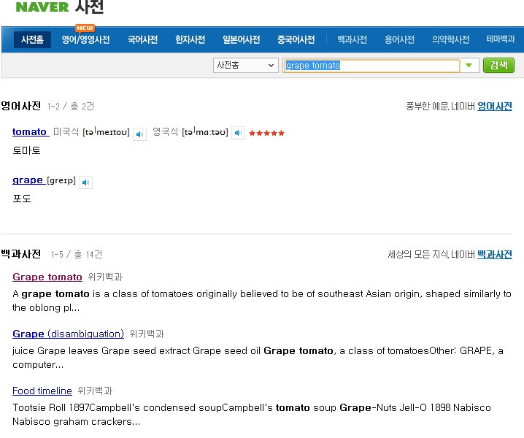The image size is (524, 438).
Task: Open the 백과사전 tab
Action: pyautogui.click(x=352, y=39)
